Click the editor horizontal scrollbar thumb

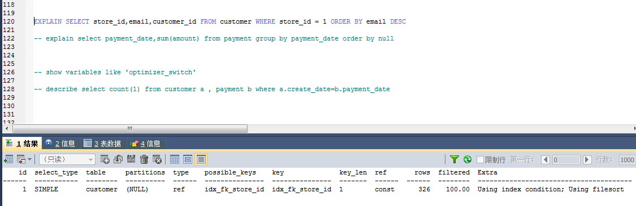[x=130, y=128]
